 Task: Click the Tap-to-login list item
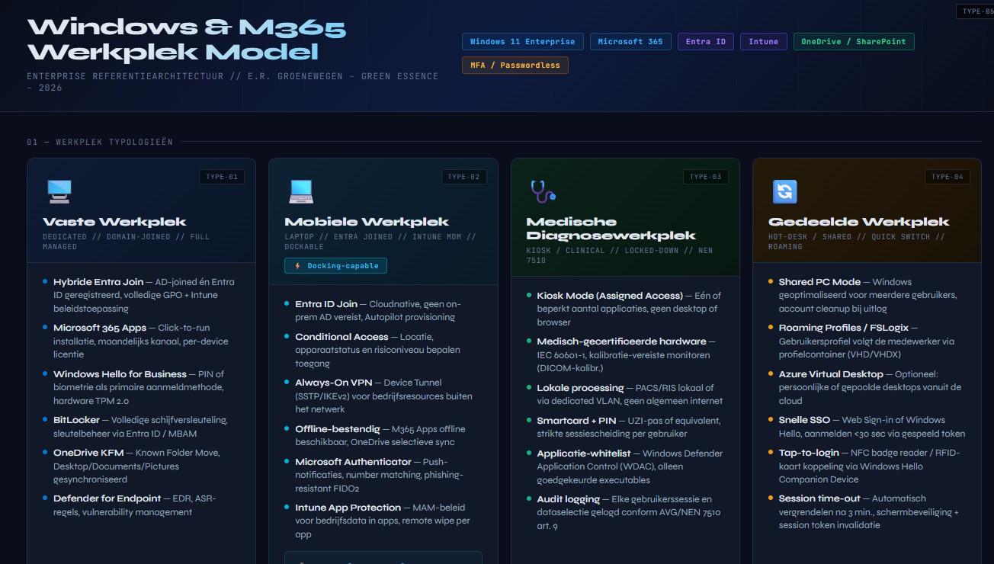pyautogui.click(x=867, y=466)
